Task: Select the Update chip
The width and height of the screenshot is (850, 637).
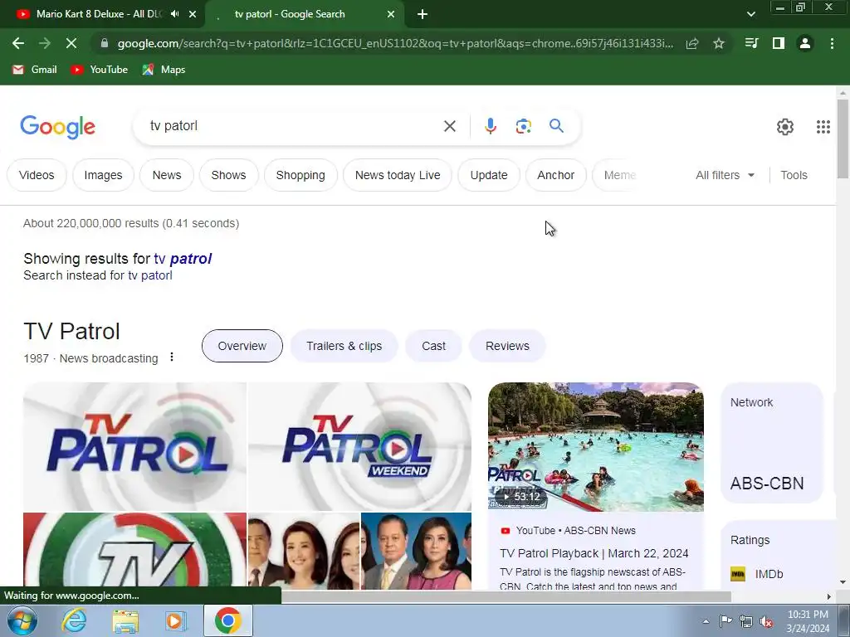Action: coord(488,175)
